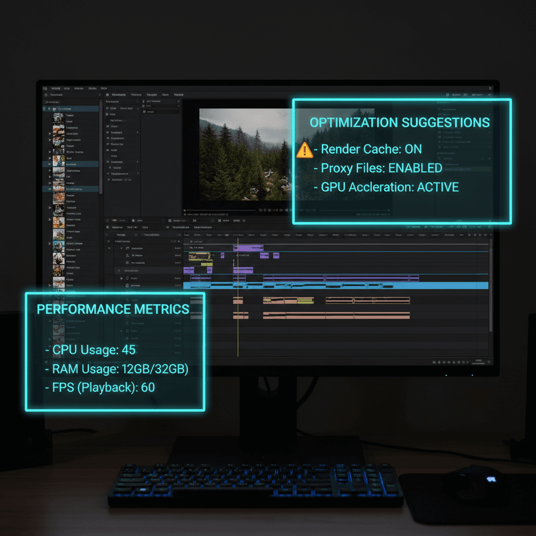Image resolution: width=536 pixels, height=536 pixels.
Task: Select the purple clip on the top timeline track
Action: [x=248, y=248]
